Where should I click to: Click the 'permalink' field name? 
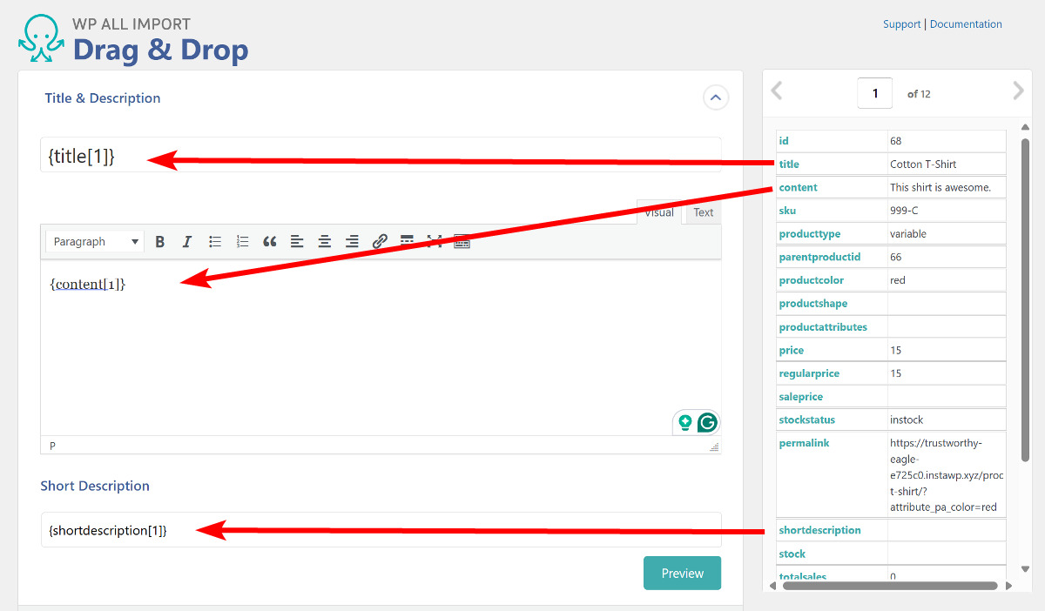pyautogui.click(x=804, y=443)
